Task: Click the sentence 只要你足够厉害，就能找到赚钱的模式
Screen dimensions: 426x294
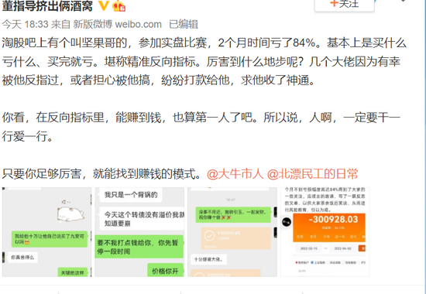Action: (x=101, y=174)
